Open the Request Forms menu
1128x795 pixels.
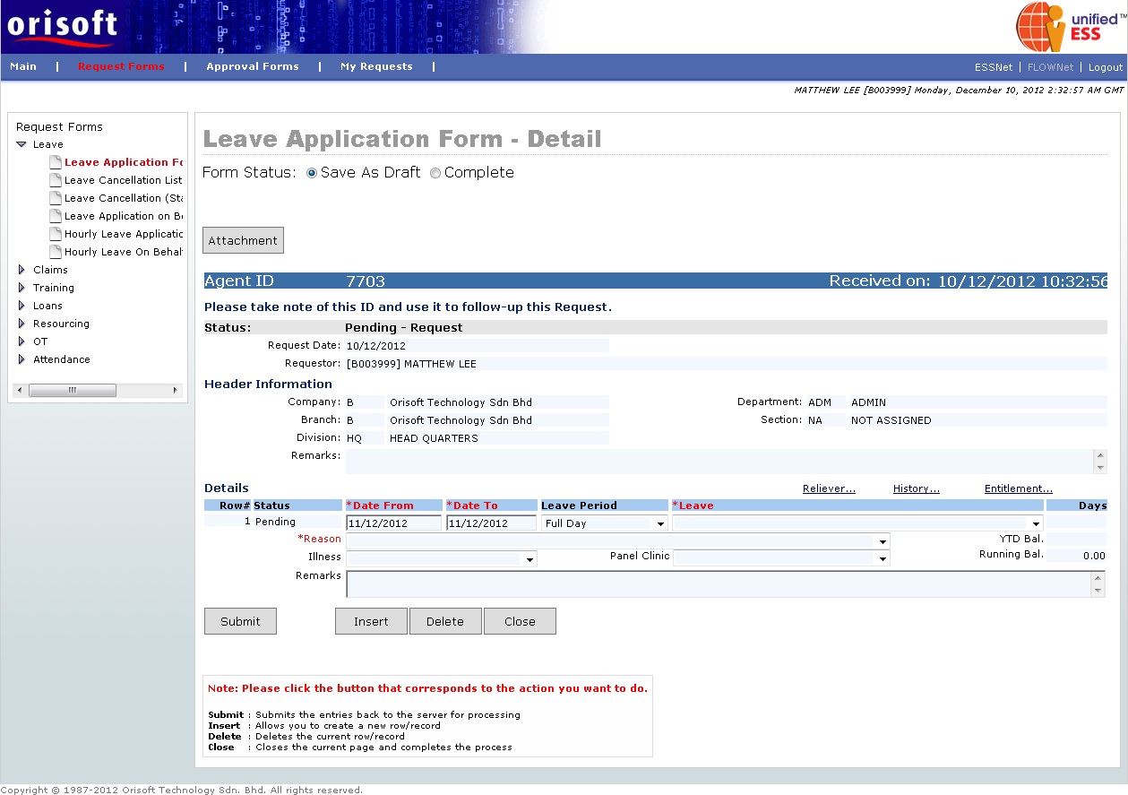[x=121, y=66]
